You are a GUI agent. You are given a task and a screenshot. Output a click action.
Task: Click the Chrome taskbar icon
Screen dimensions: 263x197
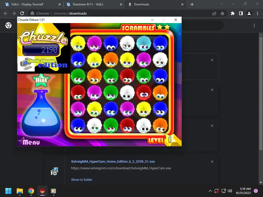(x=31, y=191)
